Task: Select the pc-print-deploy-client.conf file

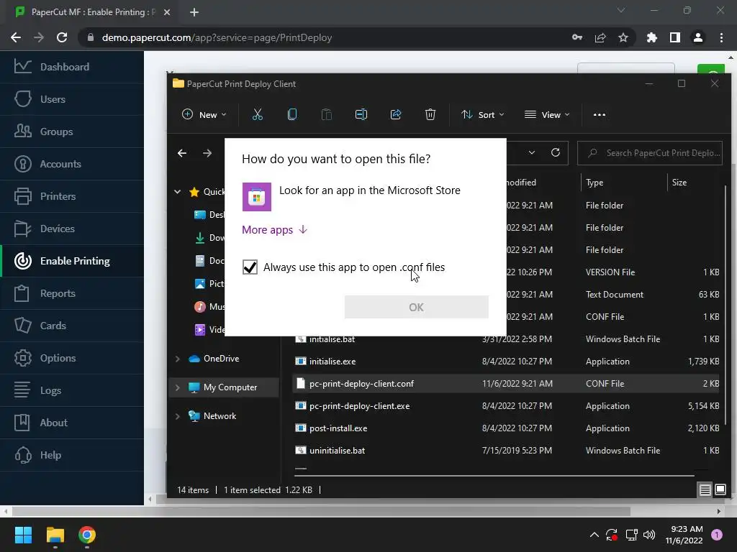Action: [506, 384]
